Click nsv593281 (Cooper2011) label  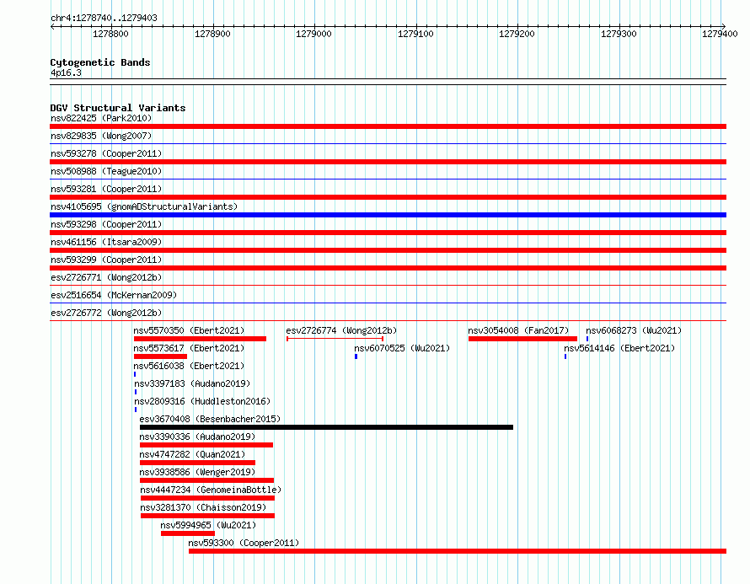[106, 189]
